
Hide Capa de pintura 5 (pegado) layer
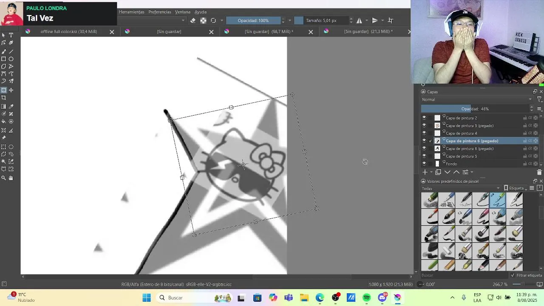click(x=424, y=126)
